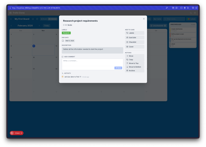Send the card with Move to Bottom
The height and width of the screenshot is (147, 206).
pyautogui.click(x=134, y=67)
